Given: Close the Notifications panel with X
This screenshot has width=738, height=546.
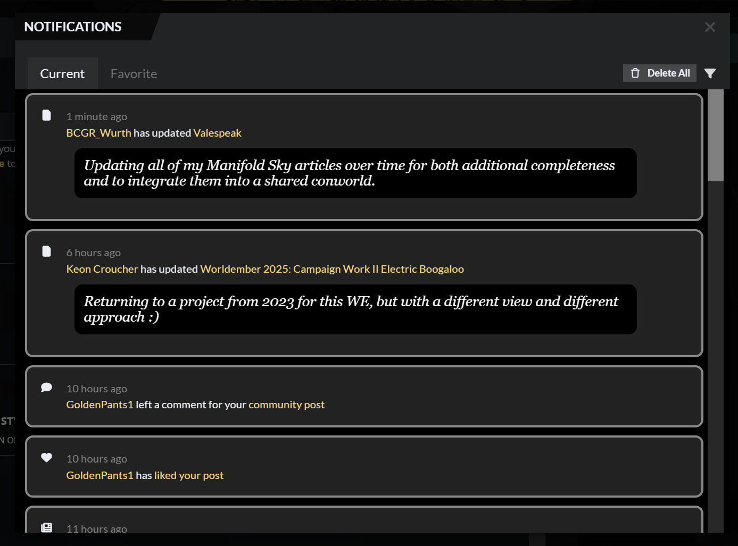Looking at the screenshot, I should 710,27.
